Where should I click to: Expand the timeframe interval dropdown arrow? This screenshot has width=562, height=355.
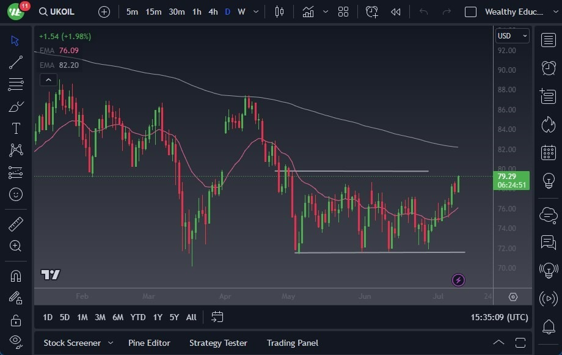pyautogui.click(x=255, y=12)
